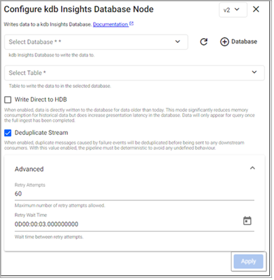
Task: Click the Advanced heading text
Action: click(x=29, y=169)
